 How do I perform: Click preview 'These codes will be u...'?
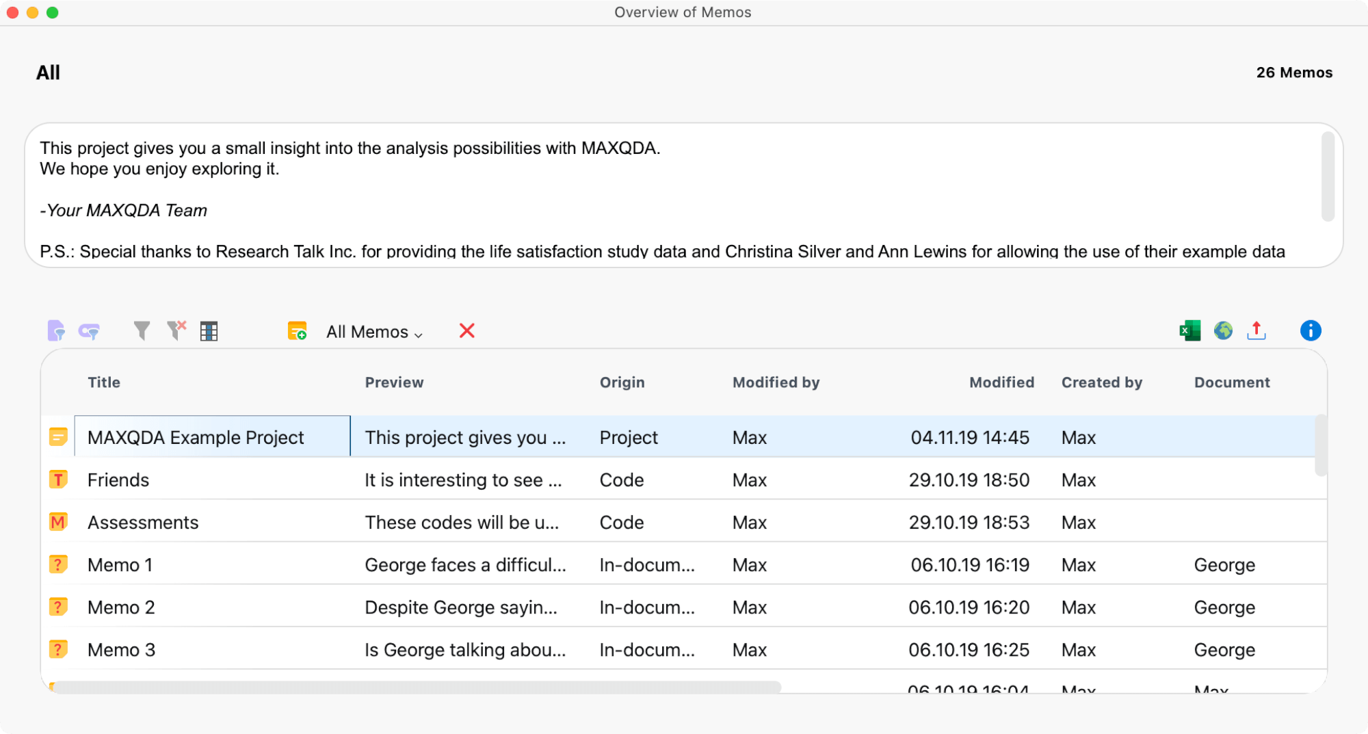pos(462,523)
